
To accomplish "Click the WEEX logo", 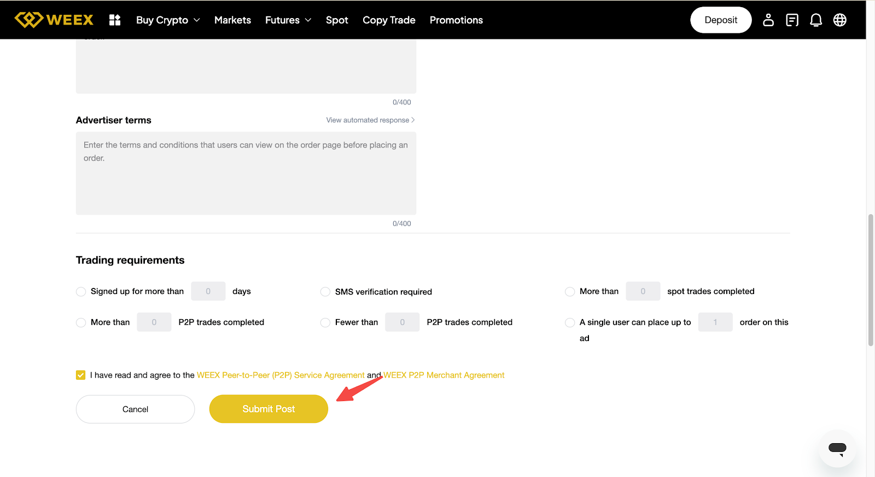I will 54,20.
